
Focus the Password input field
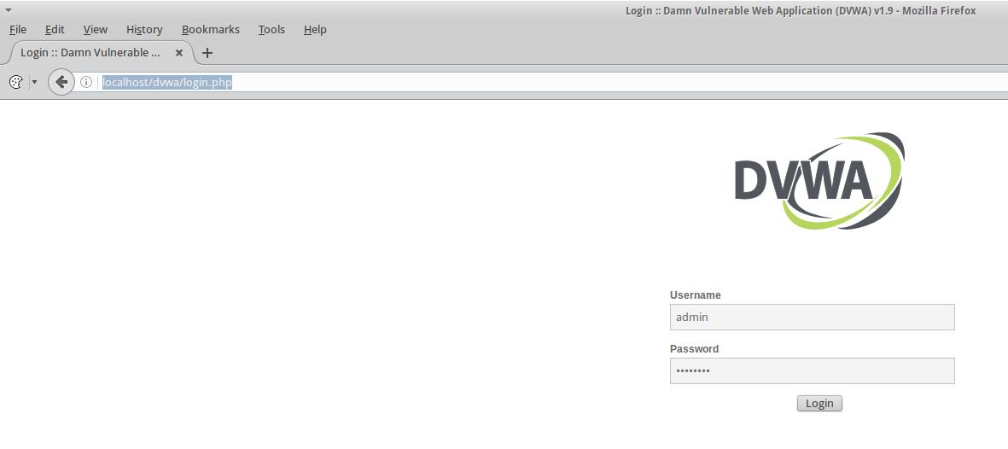coord(812,370)
